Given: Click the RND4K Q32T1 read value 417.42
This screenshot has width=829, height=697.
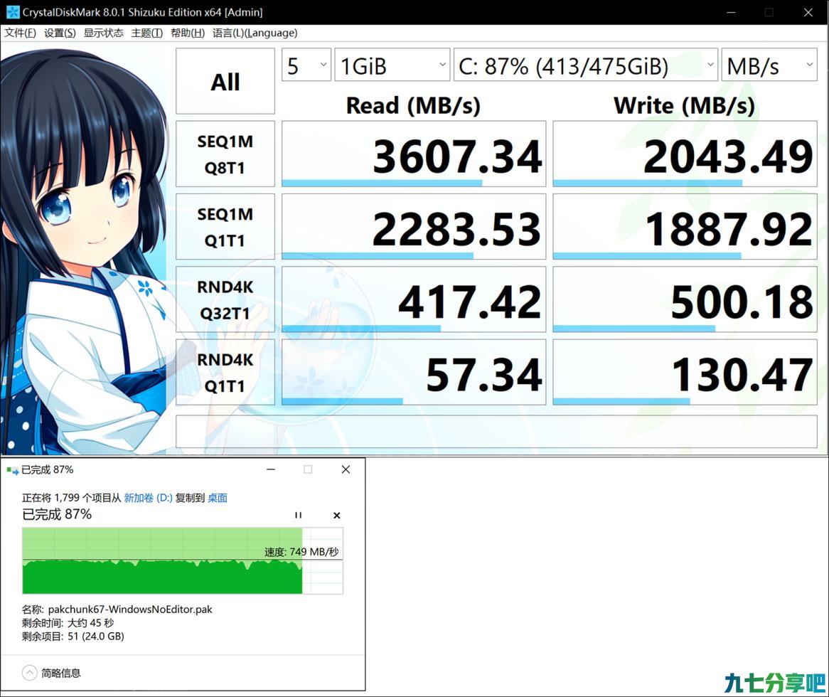Looking at the screenshot, I should (414, 299).
